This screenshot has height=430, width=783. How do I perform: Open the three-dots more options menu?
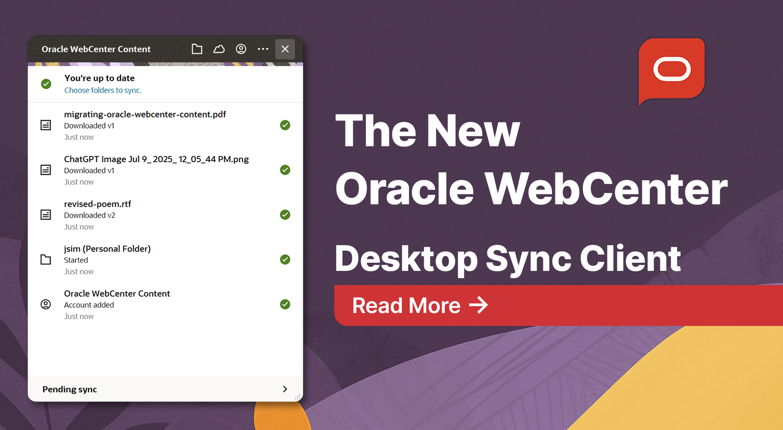point(263,49)
